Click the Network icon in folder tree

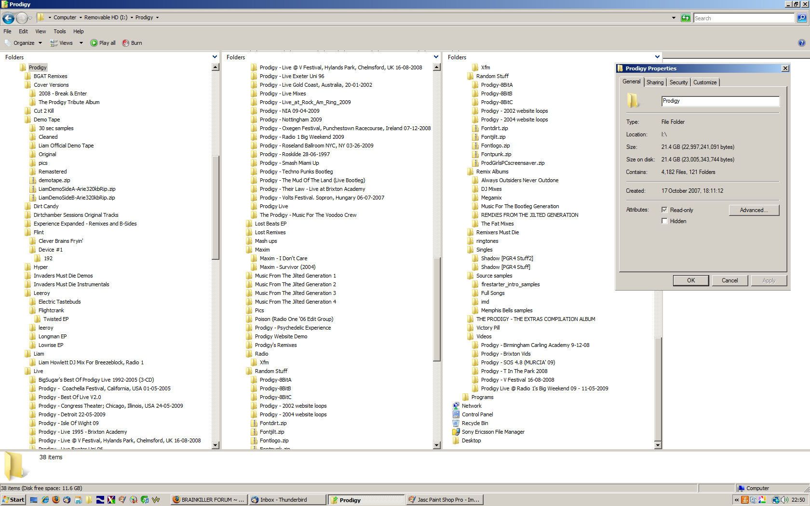pos(456,406)
